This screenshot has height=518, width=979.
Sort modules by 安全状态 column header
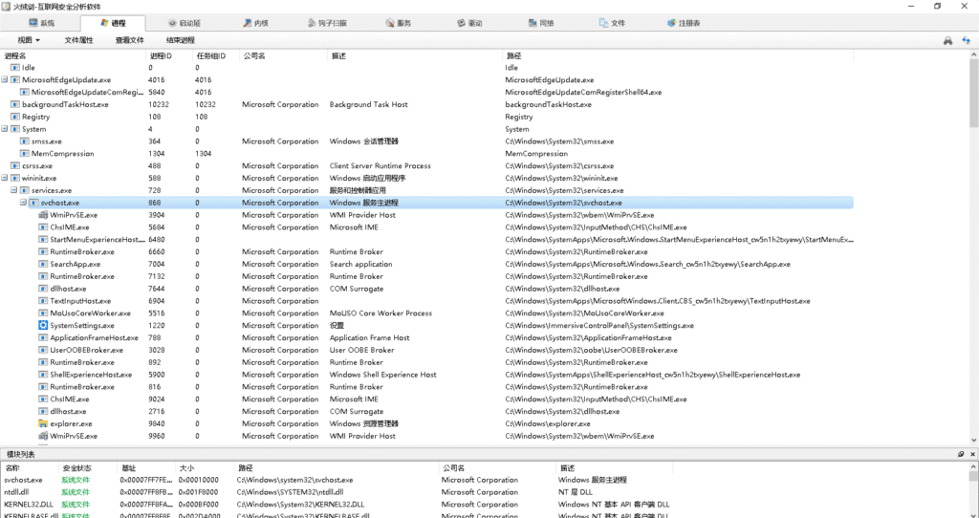click(87, 467)
